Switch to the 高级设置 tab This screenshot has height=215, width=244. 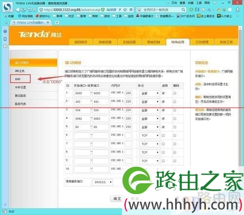105,42
